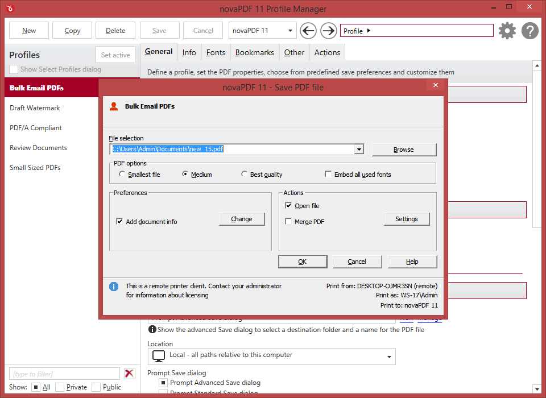Open the Location dropdown list

272,356
